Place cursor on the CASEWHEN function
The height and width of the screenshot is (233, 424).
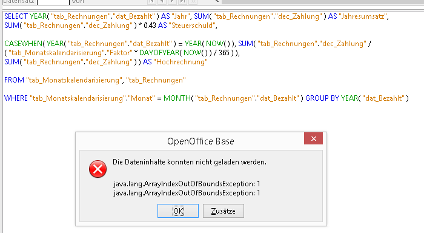(23, 44)
